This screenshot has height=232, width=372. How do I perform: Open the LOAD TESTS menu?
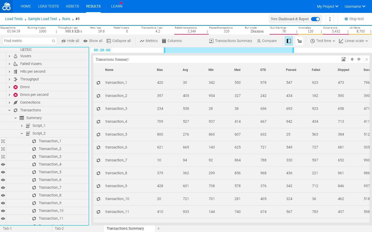pos(48,6)
